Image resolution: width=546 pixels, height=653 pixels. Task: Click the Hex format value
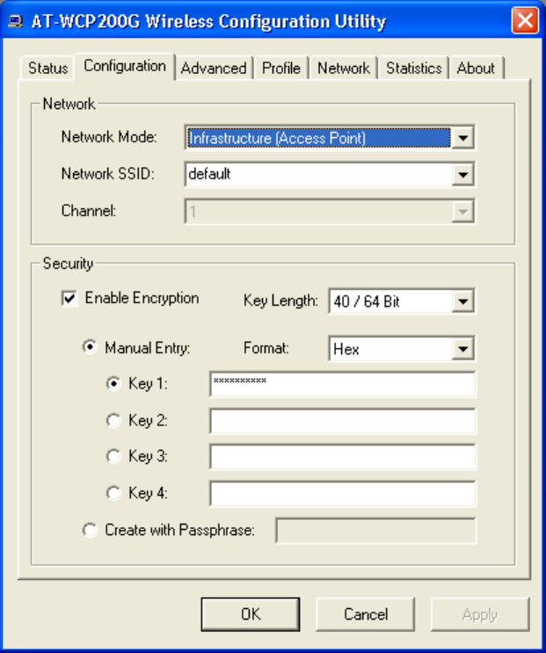tap(346, 349)
